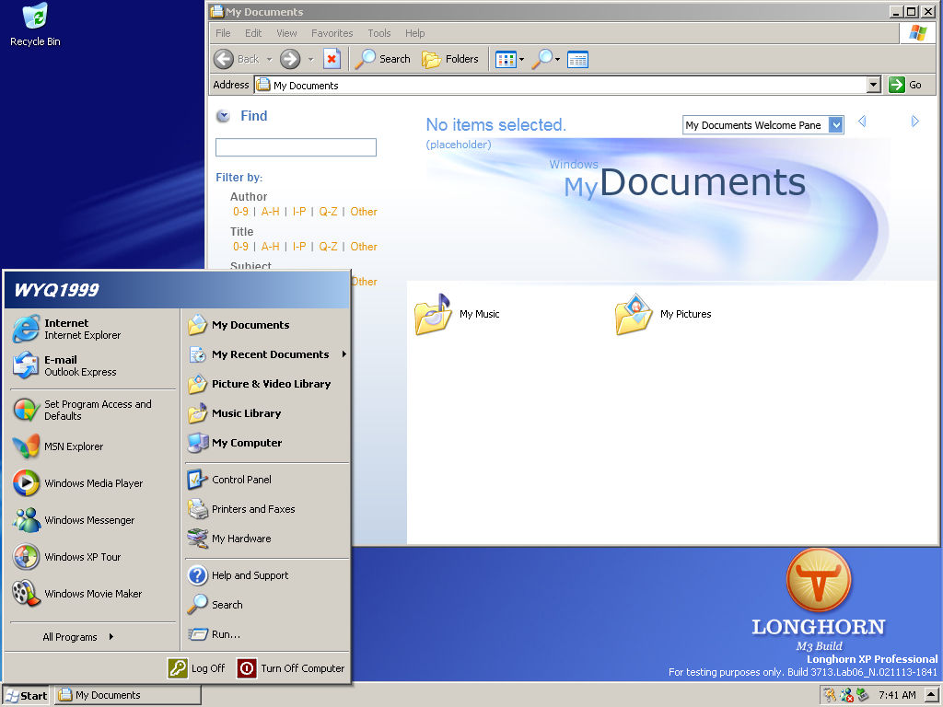This screenshot has height=707, width=943.
Task: Click inside the Find text field
Action: (x=296, y=147)
